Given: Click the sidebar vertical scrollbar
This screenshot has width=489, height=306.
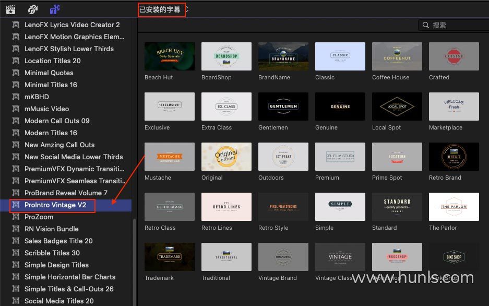Looking at the screenshot, I should (x=135, y=262).
